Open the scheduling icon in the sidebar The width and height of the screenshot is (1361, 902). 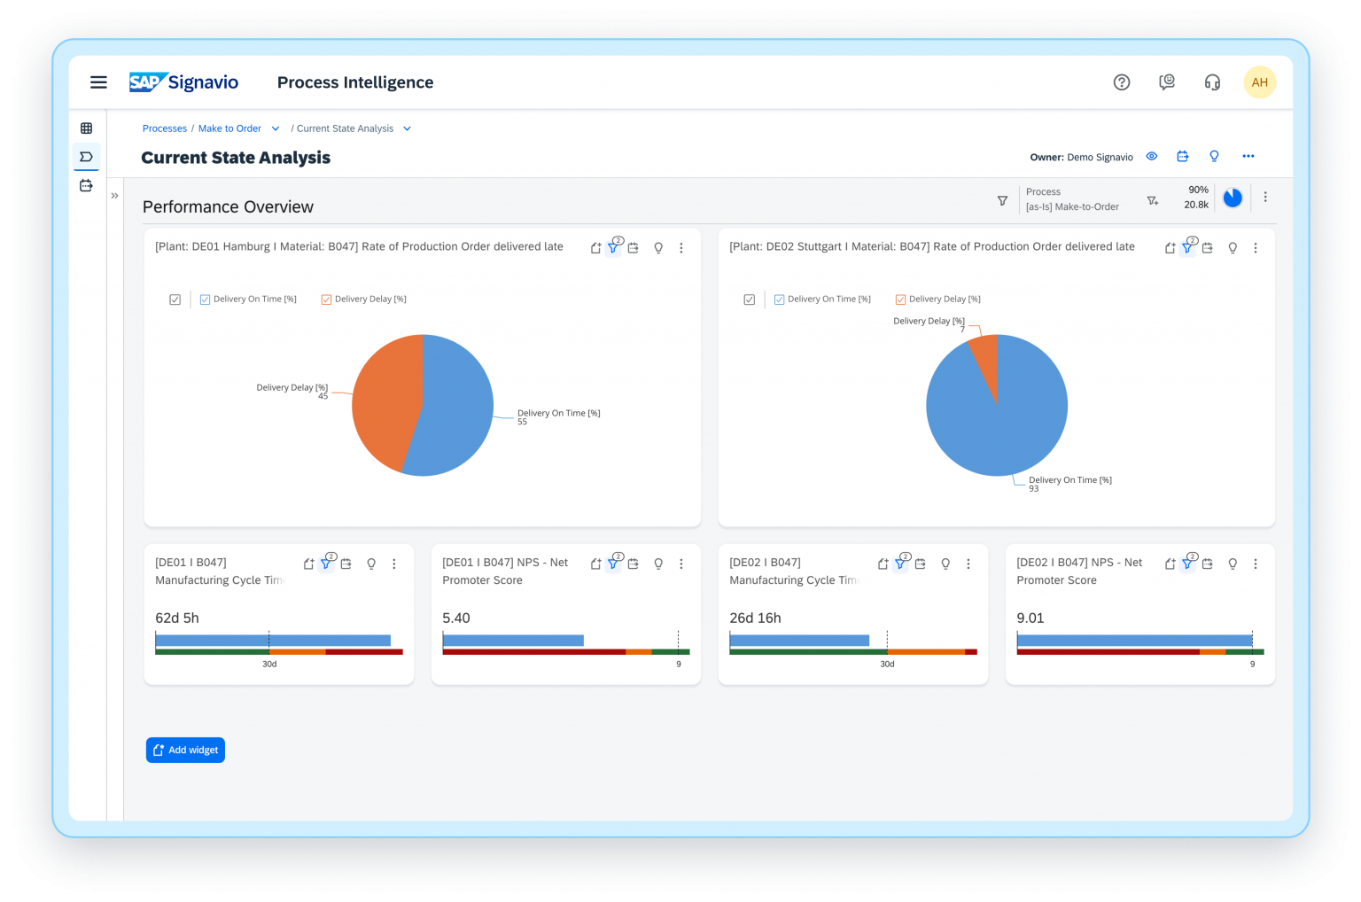click(86, 185)
